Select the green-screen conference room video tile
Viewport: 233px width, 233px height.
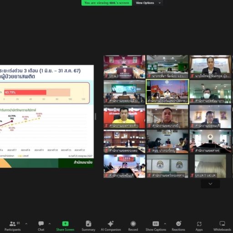click(167, 67)
